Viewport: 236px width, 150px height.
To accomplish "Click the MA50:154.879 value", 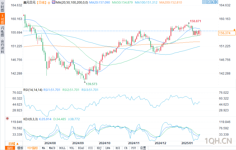I will coord(122,3).
